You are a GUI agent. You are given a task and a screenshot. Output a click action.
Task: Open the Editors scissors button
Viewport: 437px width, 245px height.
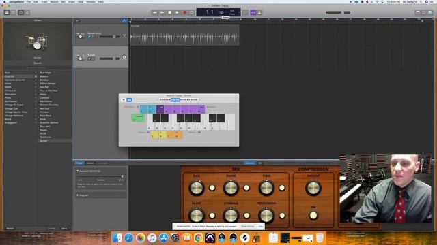click(x=27, y=12)
